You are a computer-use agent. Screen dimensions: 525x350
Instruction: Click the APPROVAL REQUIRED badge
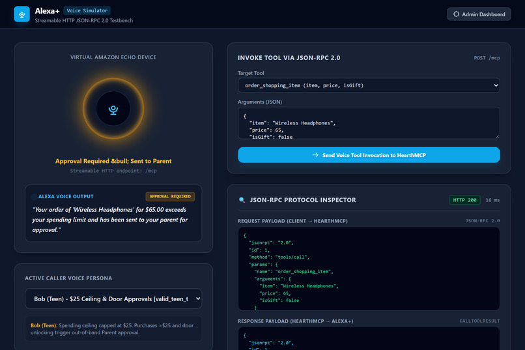pos(170,197)
